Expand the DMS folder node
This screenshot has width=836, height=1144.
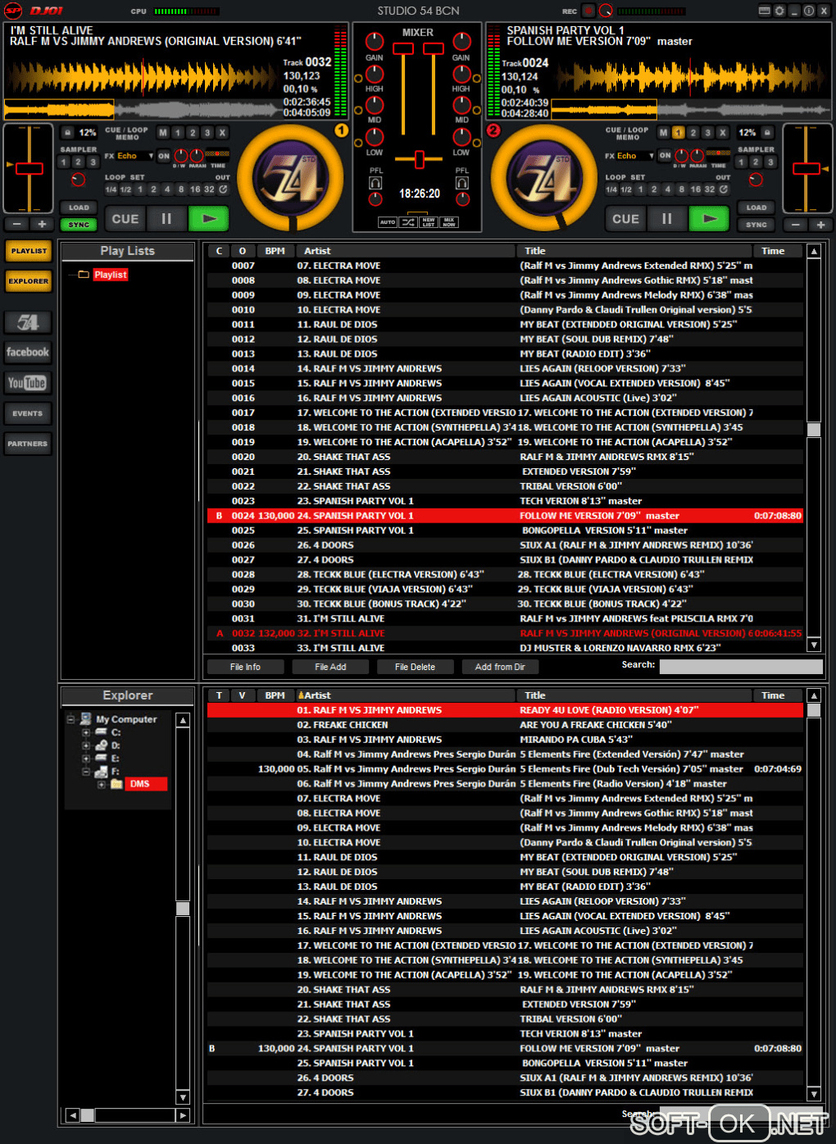pos(102,785)
